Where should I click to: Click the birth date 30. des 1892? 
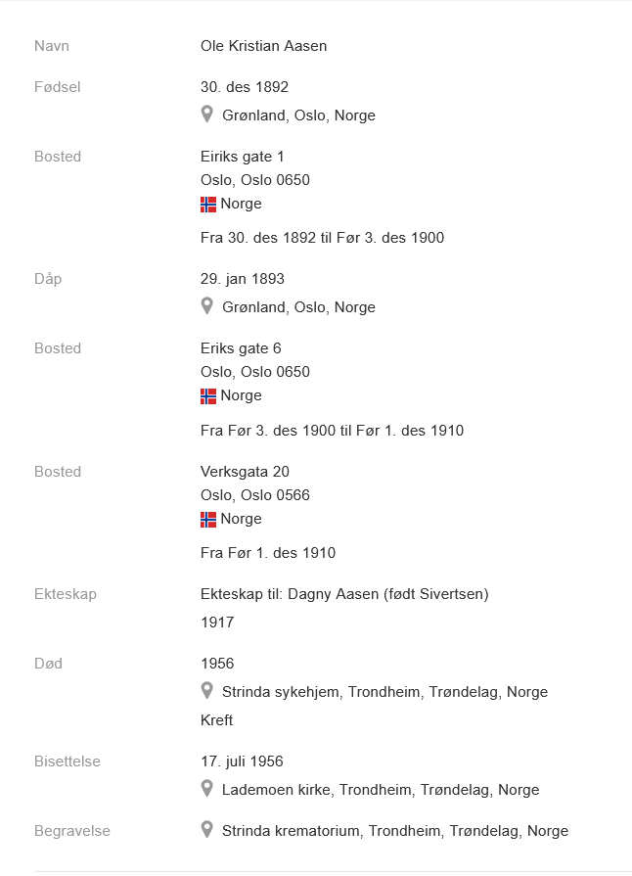pyautogui.click(x=245, y=87)
